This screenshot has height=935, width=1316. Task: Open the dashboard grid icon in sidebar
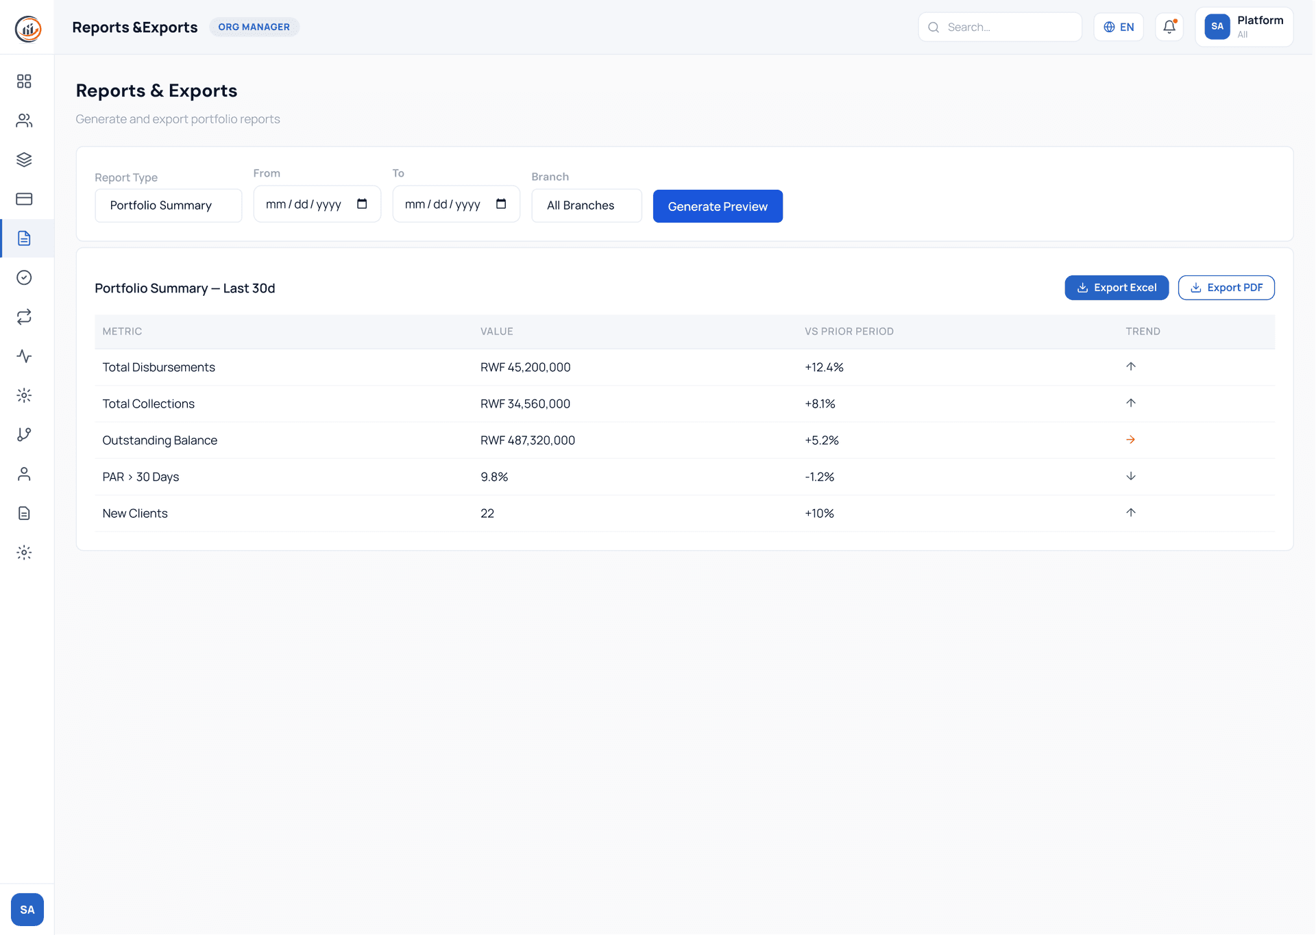(24, 82)
